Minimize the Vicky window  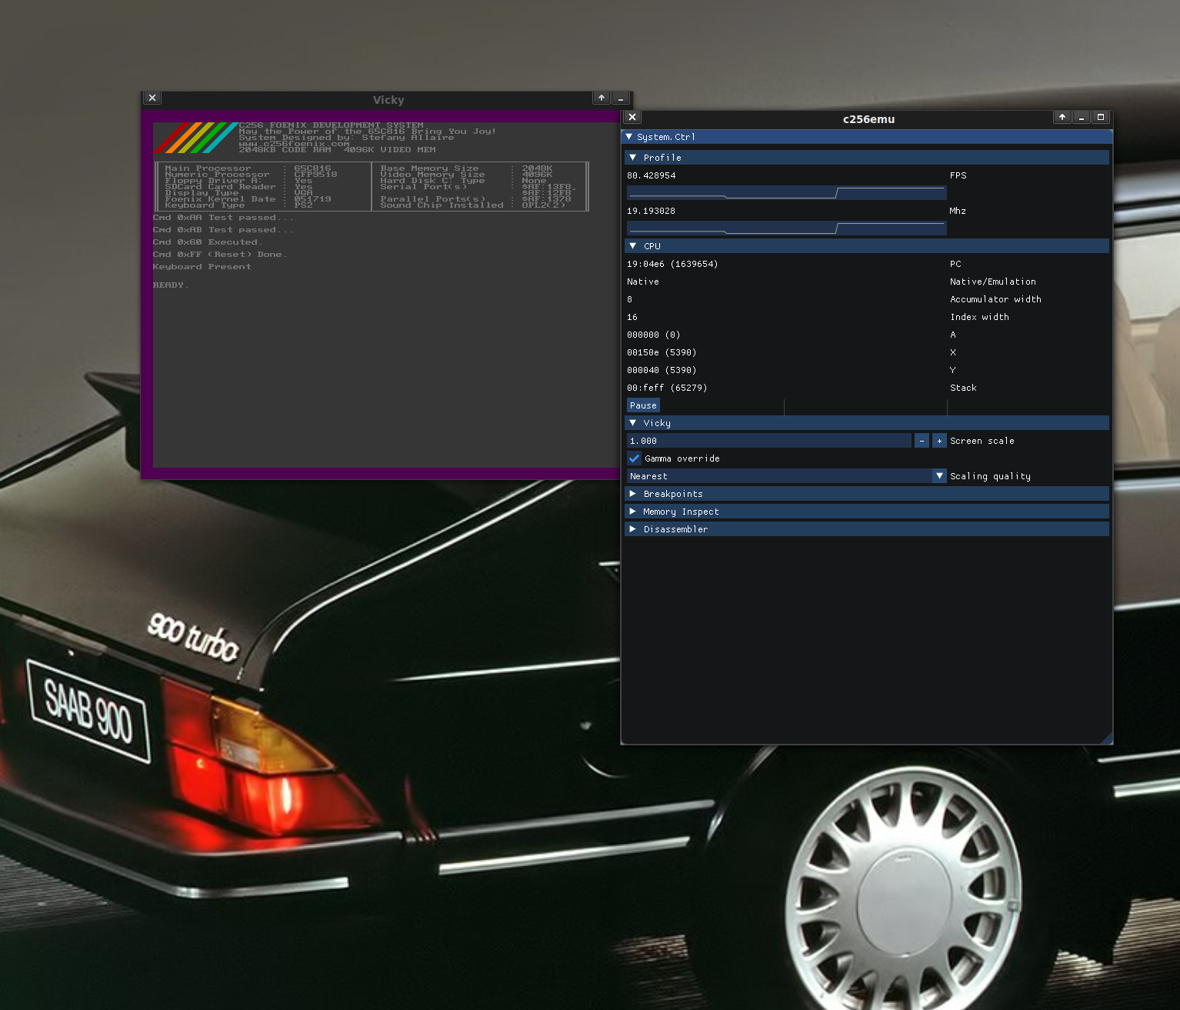pos(621,98)
